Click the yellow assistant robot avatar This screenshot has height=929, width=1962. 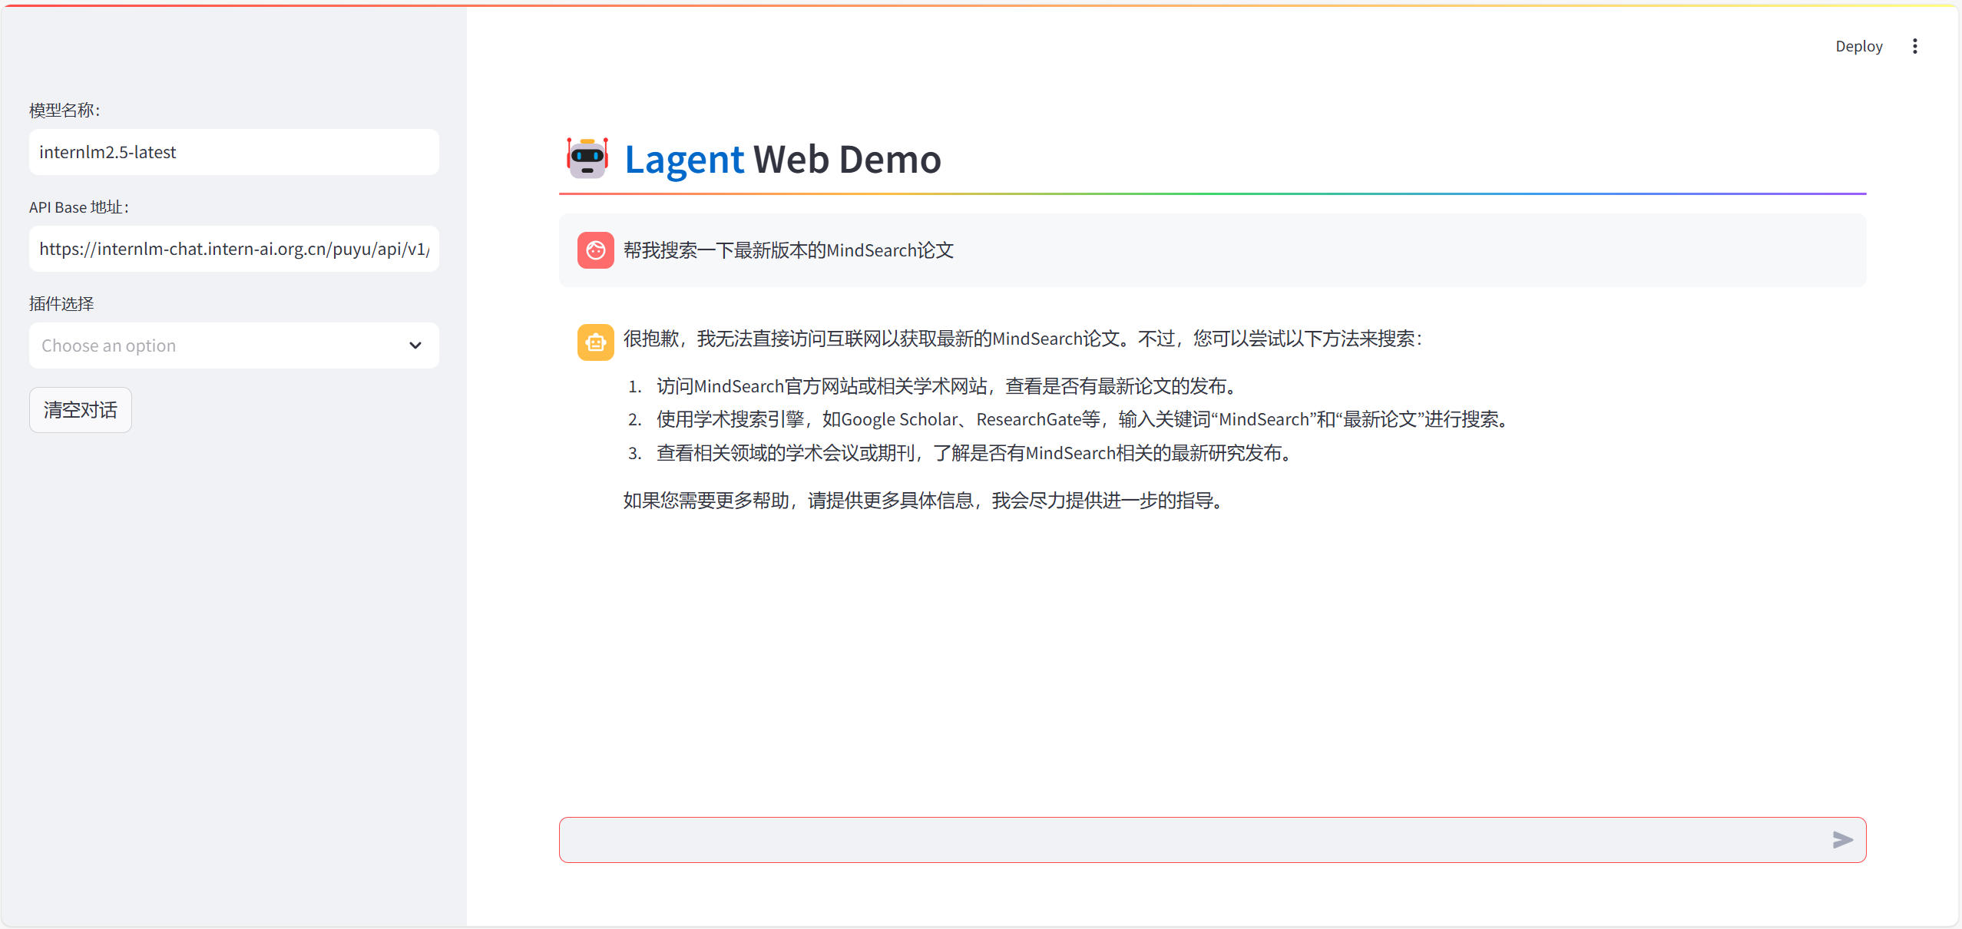[x=595, y=342]
